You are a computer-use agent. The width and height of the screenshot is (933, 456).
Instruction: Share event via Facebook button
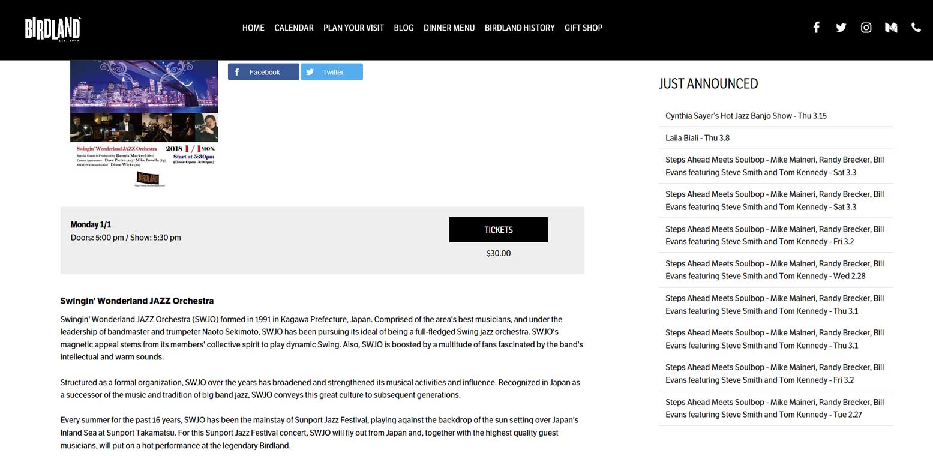click(x=263, y=72)
